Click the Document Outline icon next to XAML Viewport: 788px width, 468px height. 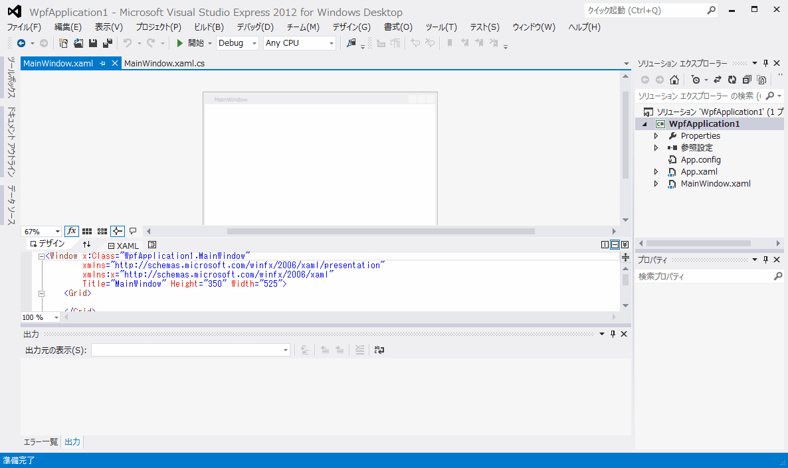coord(151,244)
